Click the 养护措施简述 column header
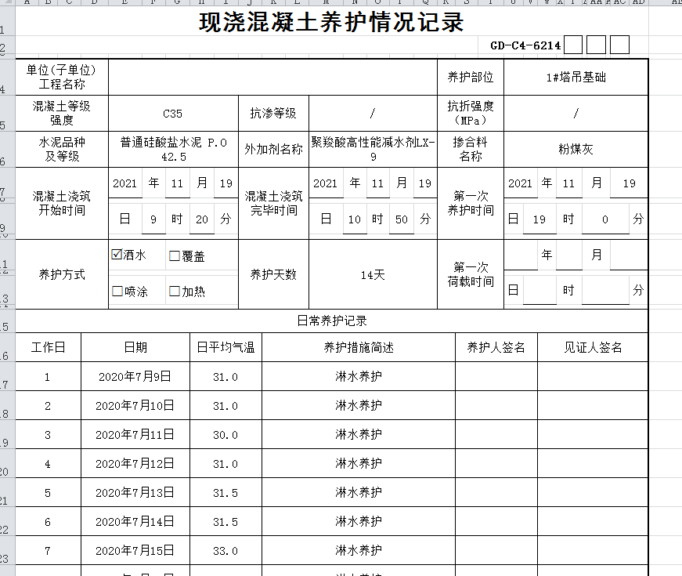Viewport: 682px width, 576px height. click(x=359, y=347)
